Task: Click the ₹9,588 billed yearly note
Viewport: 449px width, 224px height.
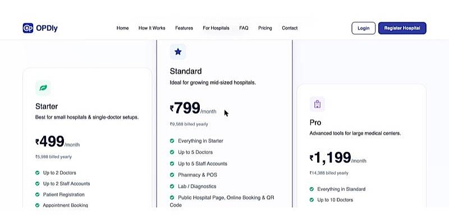Action: pyautogui.click(x=189, y=124)
